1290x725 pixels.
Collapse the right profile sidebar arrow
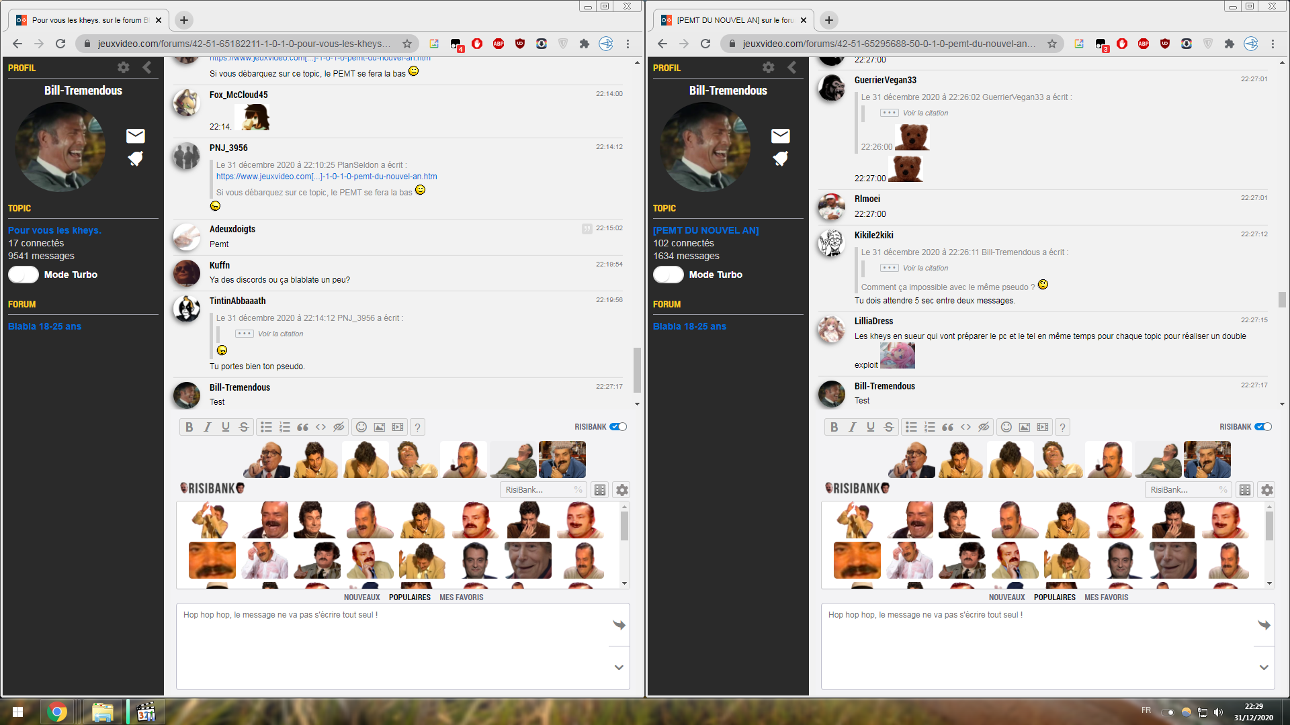792,67
